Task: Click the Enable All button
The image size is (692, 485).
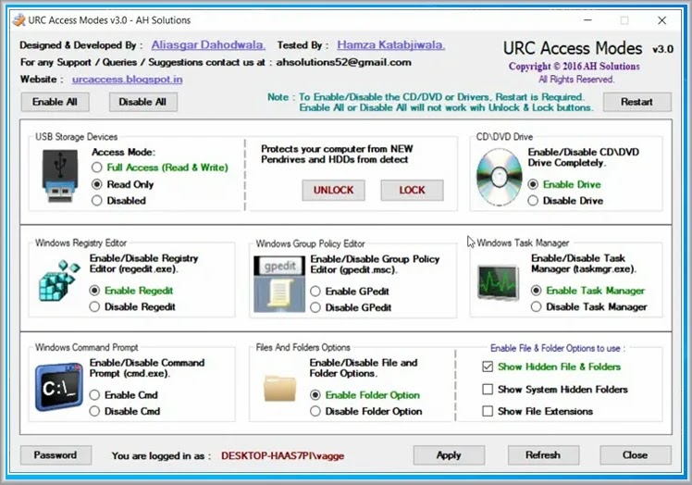Action: 55,102
